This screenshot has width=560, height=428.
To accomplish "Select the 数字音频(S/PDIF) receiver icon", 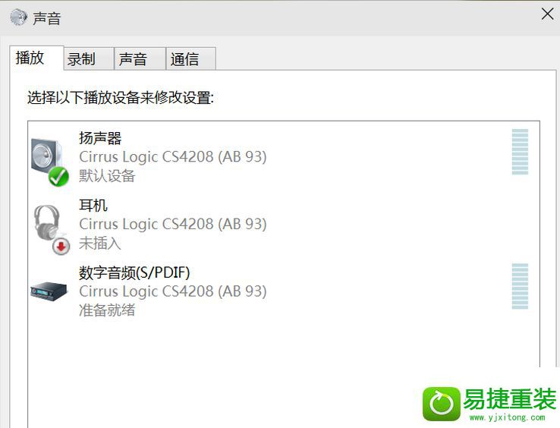I will (49, 291).
